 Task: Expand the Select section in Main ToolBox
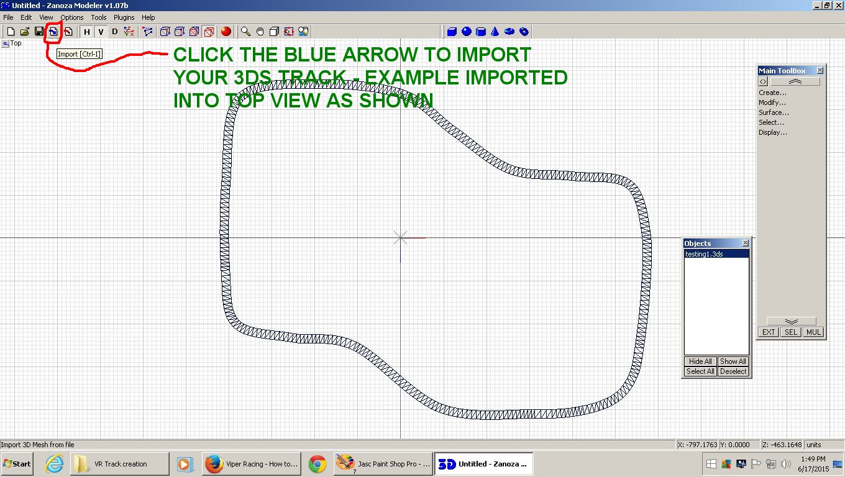click(772, 122)
